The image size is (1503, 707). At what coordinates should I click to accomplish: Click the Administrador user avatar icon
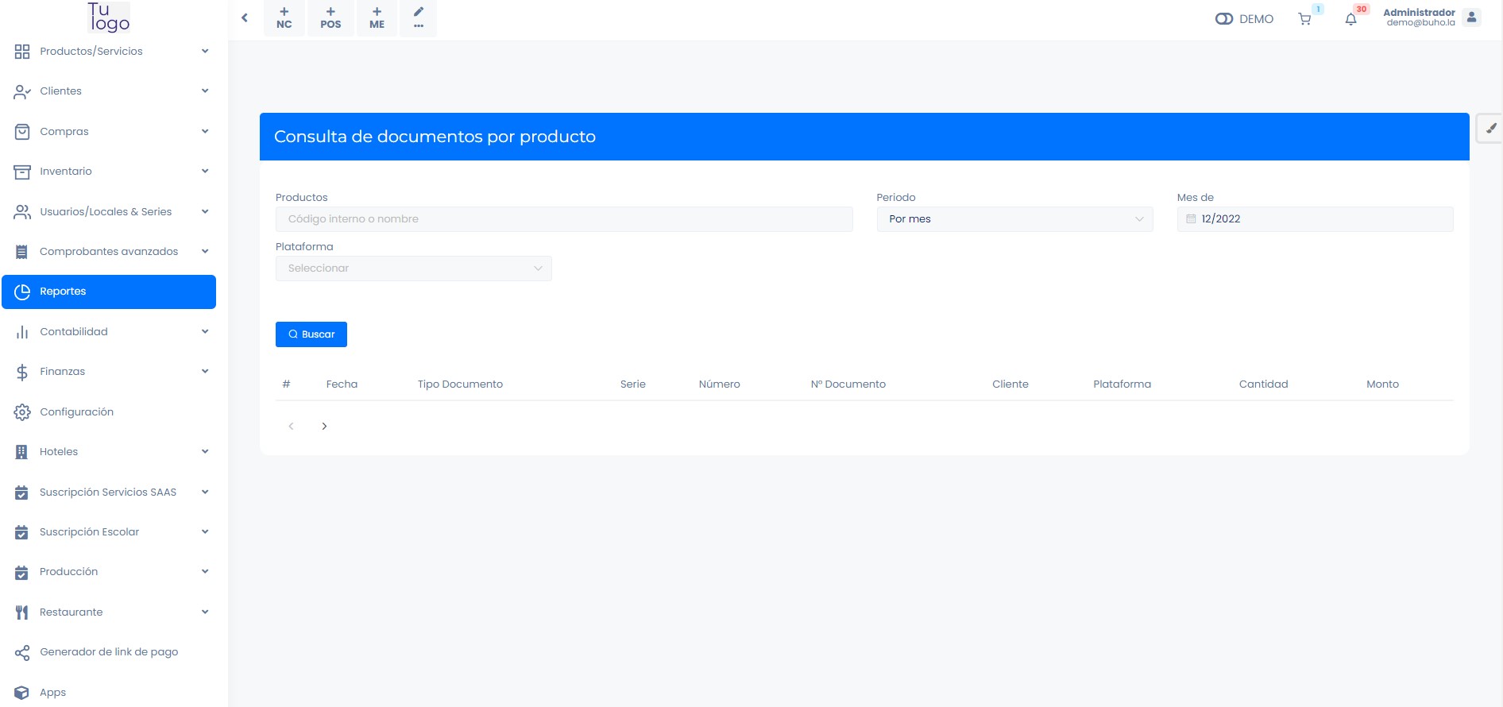(x=1471, y=17)
